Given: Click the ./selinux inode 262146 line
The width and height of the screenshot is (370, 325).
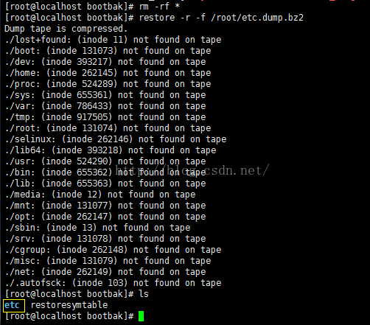Looking at the screenshot, I should click(x=116, y=139).
